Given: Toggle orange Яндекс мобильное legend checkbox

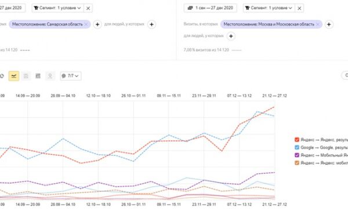Looking at the screenshot, I should (x=297, y=163).
